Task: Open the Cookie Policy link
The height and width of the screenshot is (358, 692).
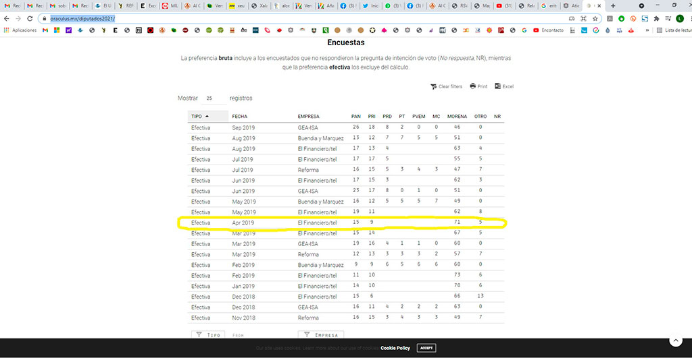Action: tap(395, 348)
